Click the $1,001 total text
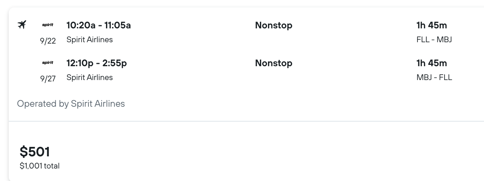The image size is (484, 181). [39, 166]
